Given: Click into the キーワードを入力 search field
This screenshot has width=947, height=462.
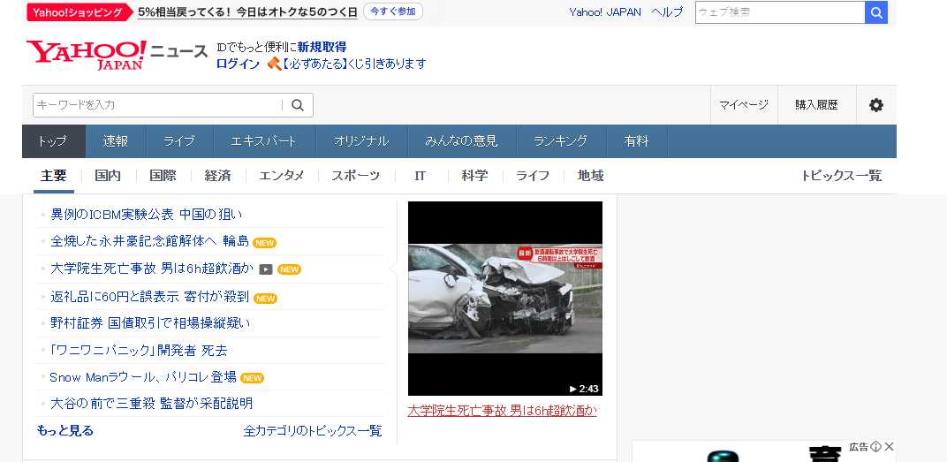Looking at the screenshot, I should click(156, 105).
